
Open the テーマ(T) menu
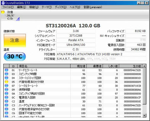click(47, 7)
